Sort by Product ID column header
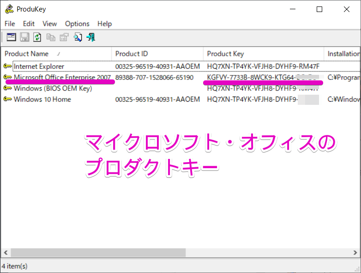Image resolution: width=361 pixels, height=273 pixels. coord(157,54)
